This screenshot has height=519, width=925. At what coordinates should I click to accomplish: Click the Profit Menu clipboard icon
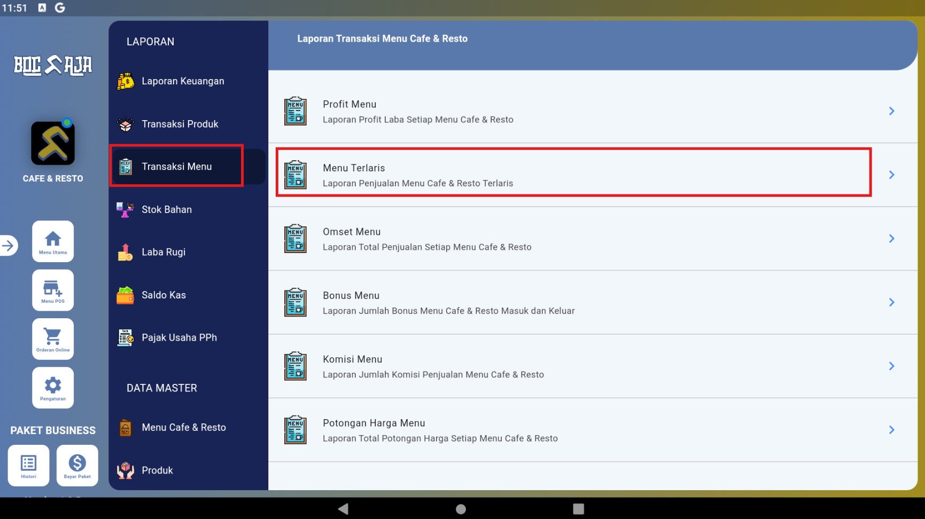click(296, 111)
